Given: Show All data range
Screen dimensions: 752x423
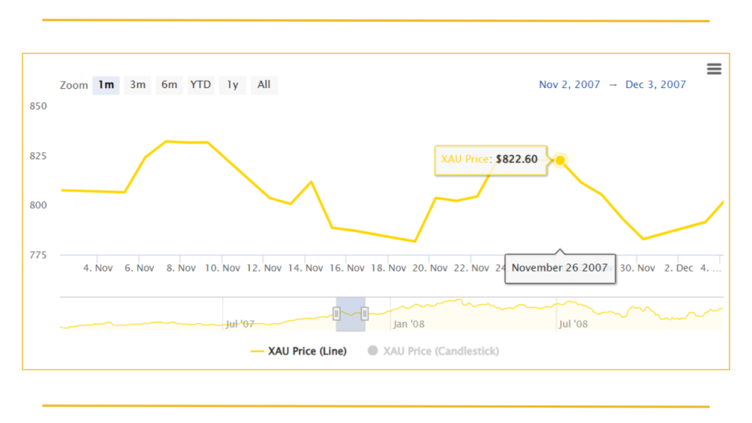Looking at the screenshot, I should point(264,85).
